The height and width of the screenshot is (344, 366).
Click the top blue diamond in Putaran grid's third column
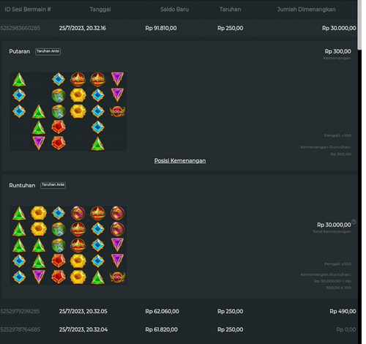tap(59, 79)
